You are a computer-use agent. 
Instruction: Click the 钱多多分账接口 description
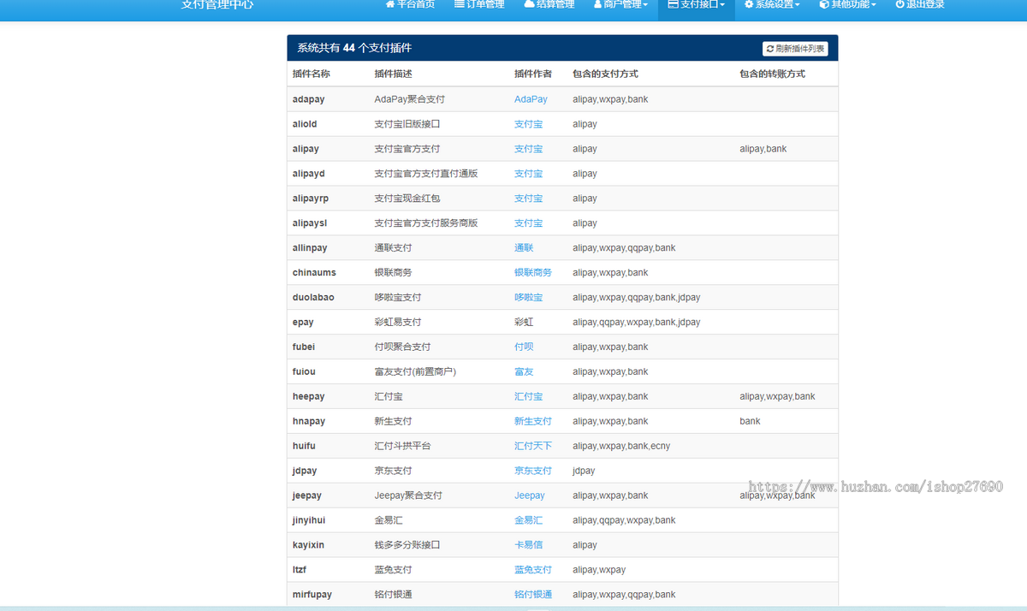coord(407,546)
